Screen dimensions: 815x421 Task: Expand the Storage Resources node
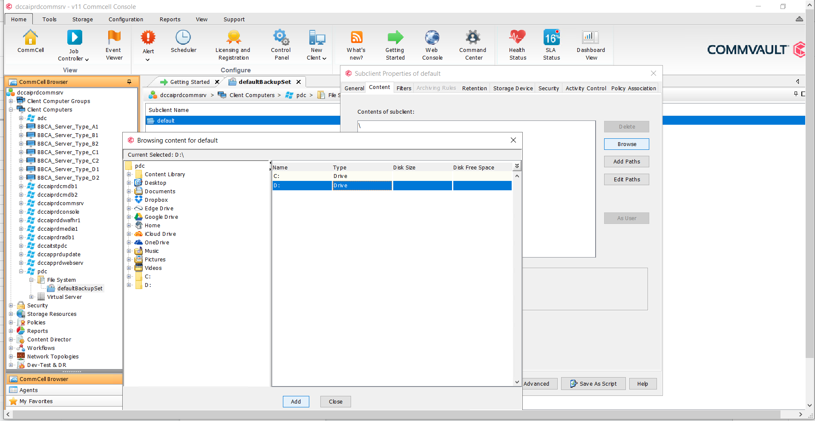click(x=11, y=314)
